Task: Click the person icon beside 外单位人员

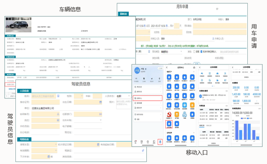Action: (x=213, y=39)
